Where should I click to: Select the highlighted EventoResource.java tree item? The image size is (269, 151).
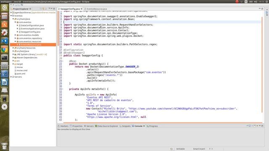pyautogui.click(x=33, y=45)
